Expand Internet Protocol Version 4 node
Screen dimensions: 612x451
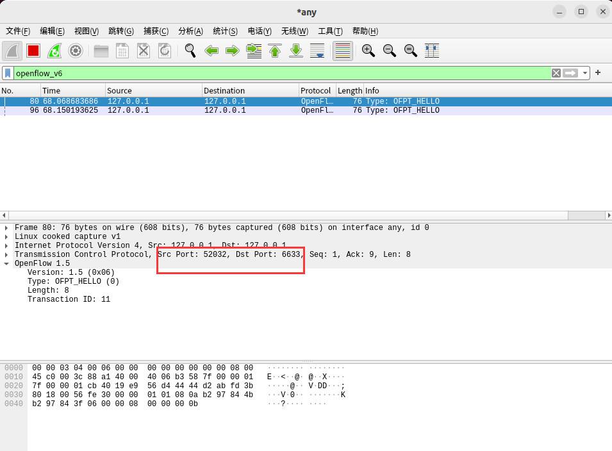[x=6, y=245]
